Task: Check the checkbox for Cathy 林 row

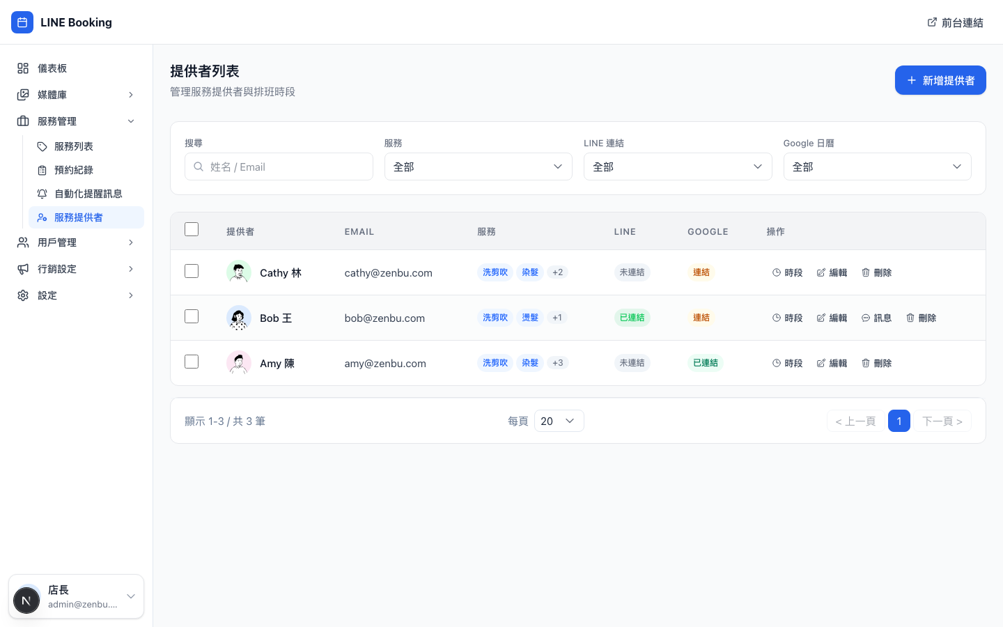Action: tap(192, 271)
